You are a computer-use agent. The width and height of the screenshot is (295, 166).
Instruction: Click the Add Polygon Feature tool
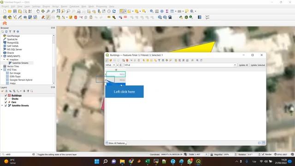coord(59,18)
